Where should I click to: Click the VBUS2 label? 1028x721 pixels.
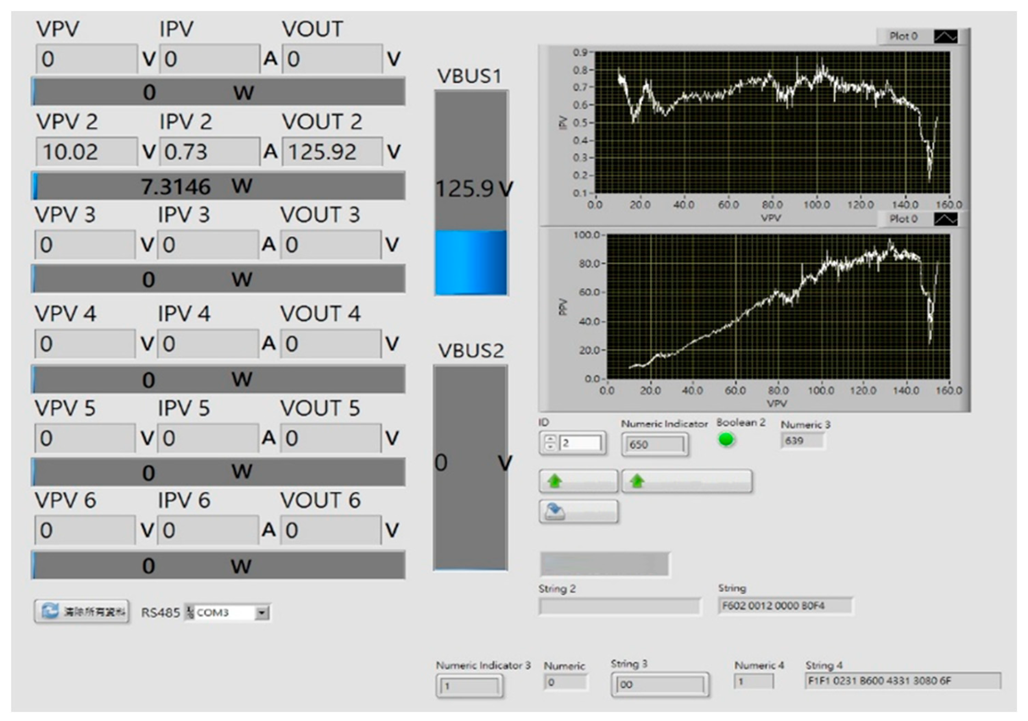click(471, 350)
